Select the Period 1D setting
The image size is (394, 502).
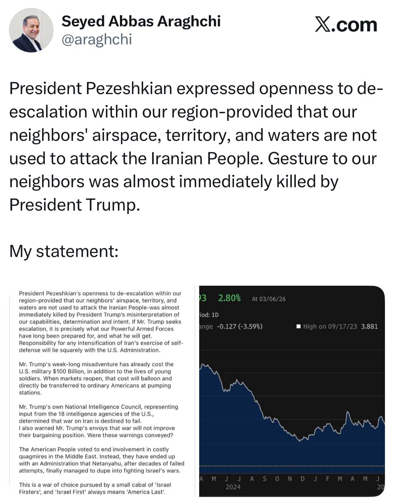tap(209, 315)
